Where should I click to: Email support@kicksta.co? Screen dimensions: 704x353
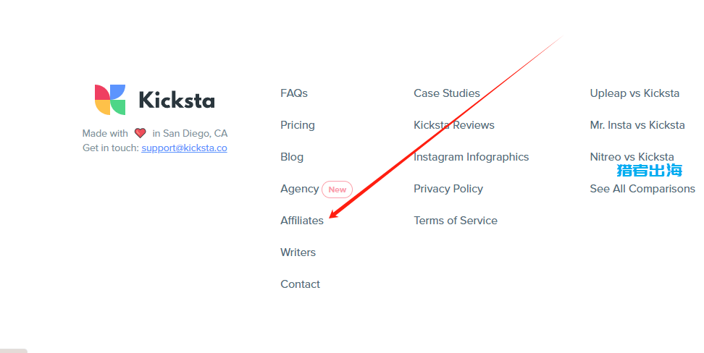pyautogui.click(x=184, y=148)
